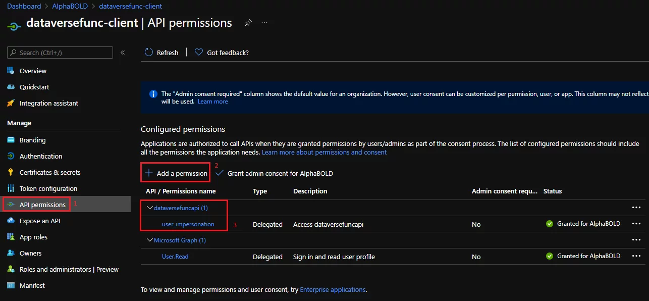Click the Add a permission plus icon
The image size is (649, 301).
pyautogui.click(x=149, y=173)
